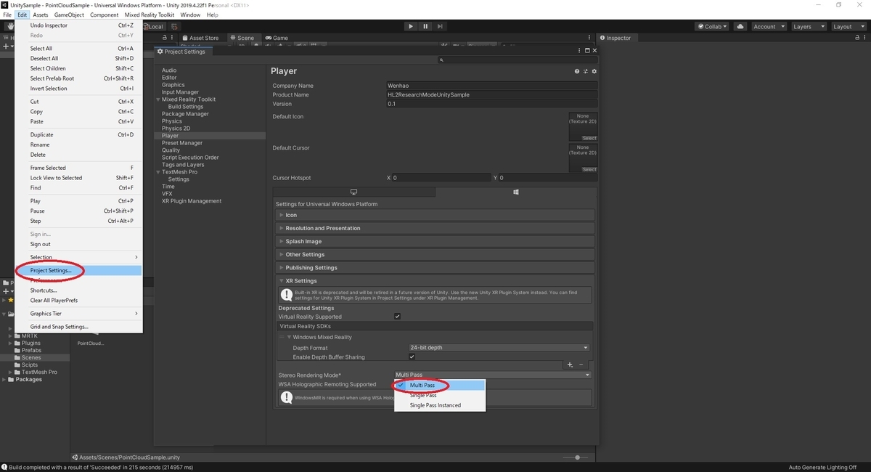Screen dimensions: 871x472
Task: Open Script Execution Order settings category
Action: 190,158
